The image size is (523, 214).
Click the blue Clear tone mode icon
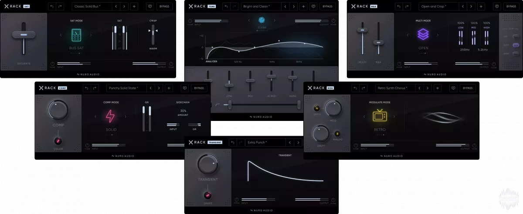tap(261, 20)
